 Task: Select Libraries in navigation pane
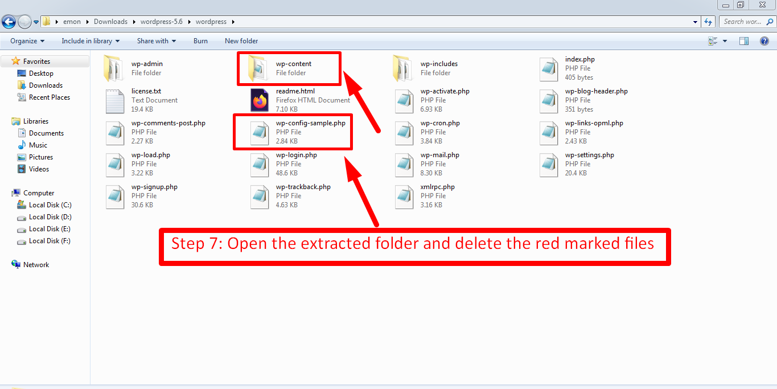36,121
